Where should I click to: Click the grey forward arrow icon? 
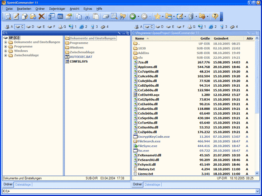click(x=144, y=16)
